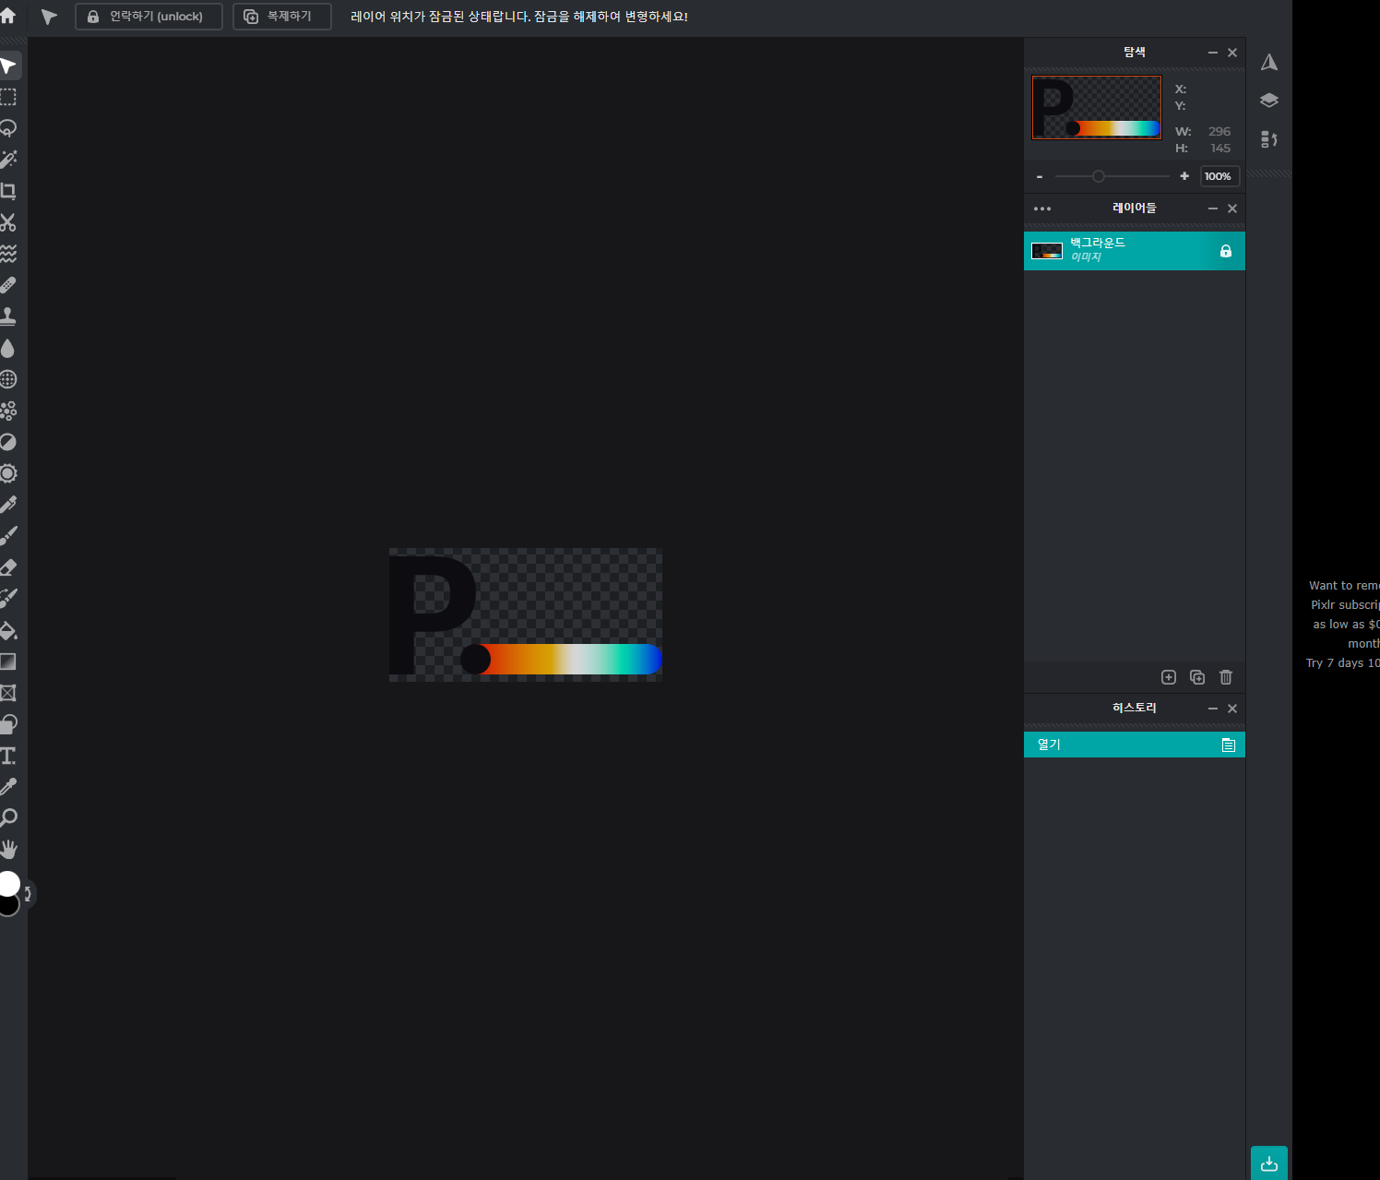Click the 언락하기 (unlock) button

coord(149,17)
